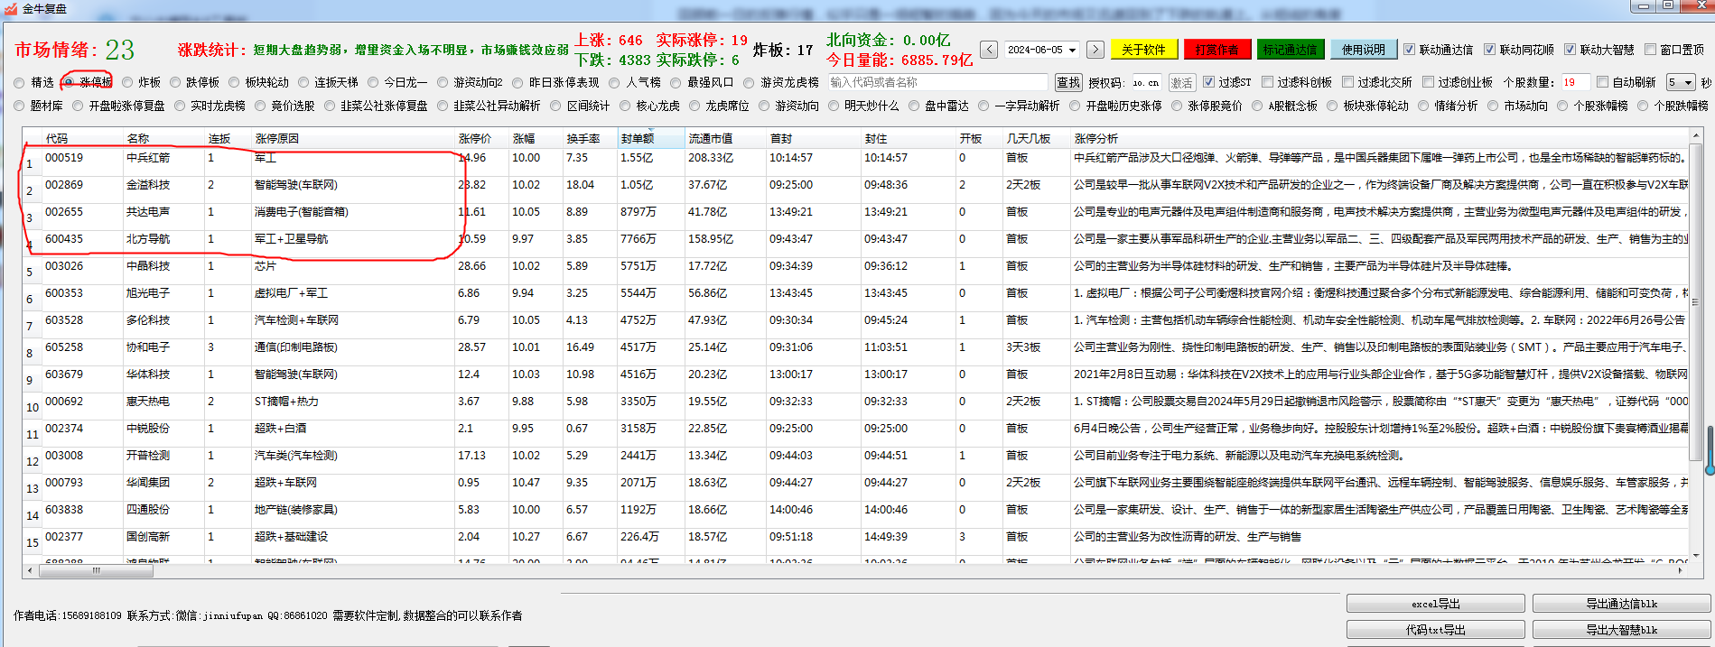This screenshot has width=1715, height=647.
Task: Toggle the 联动同花顺 checkbox
Action: point(1489,50)
